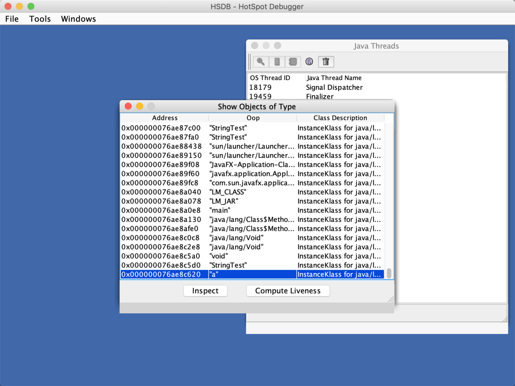
Task: Click the Show Objects window resize grip
Action: tap(390, 299)
